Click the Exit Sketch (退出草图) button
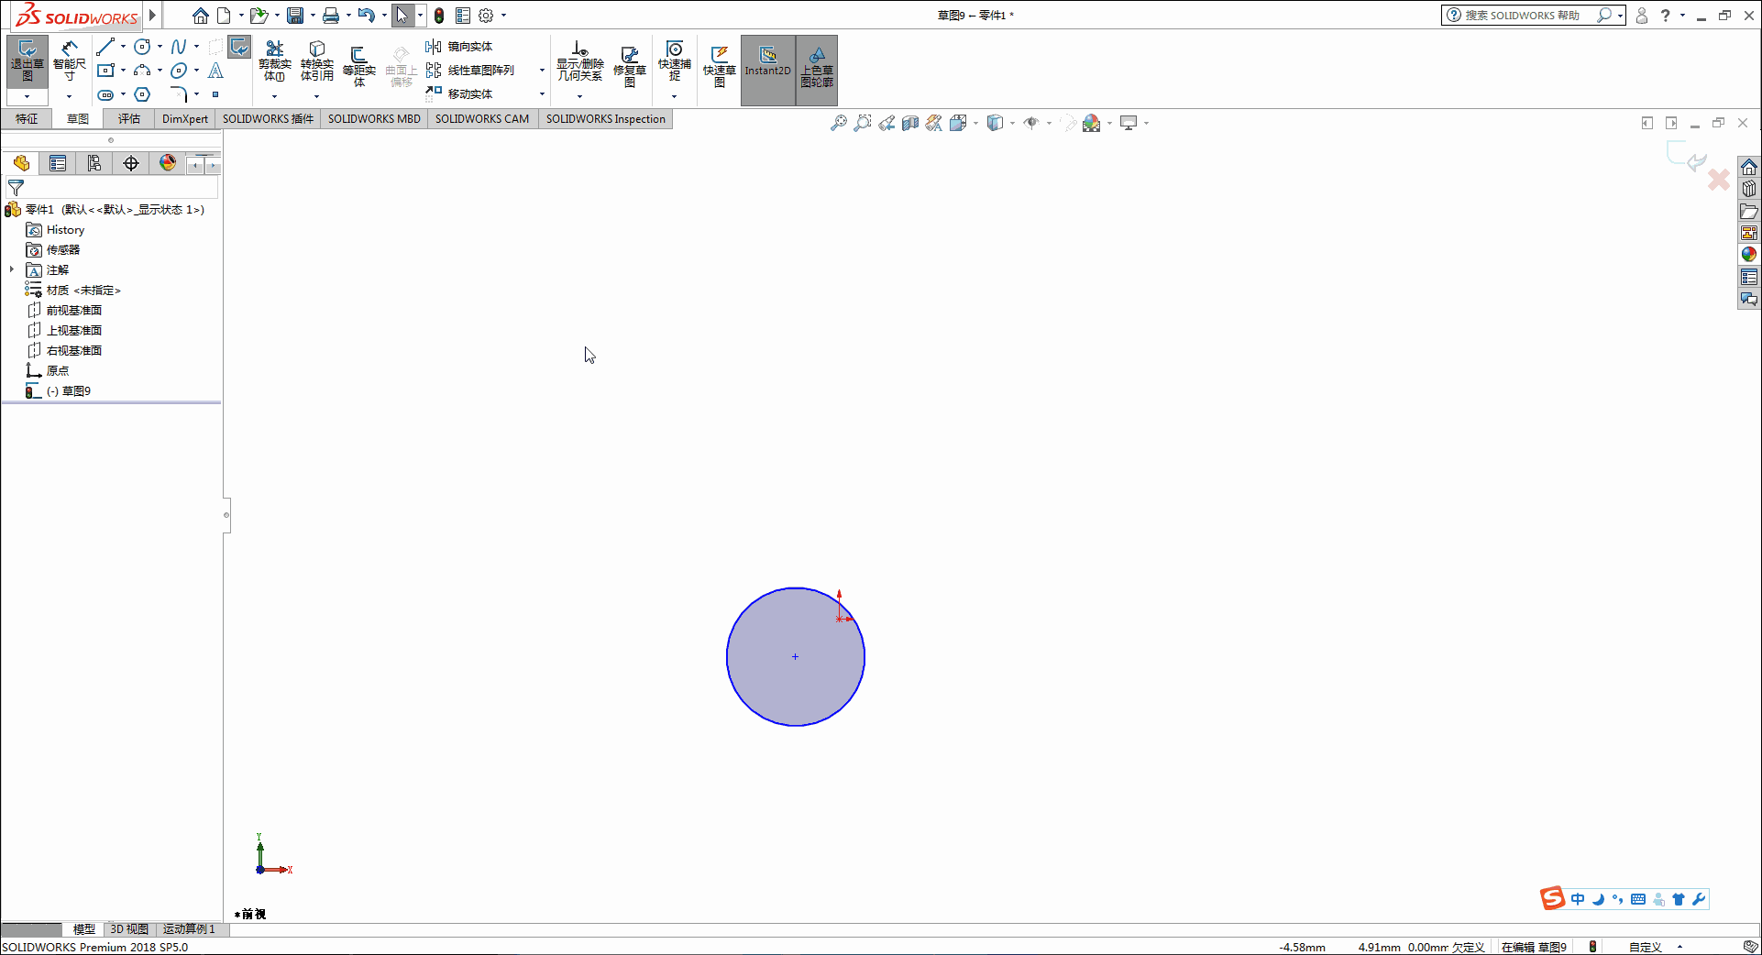1762x955 pixels. tap(28, 61)
